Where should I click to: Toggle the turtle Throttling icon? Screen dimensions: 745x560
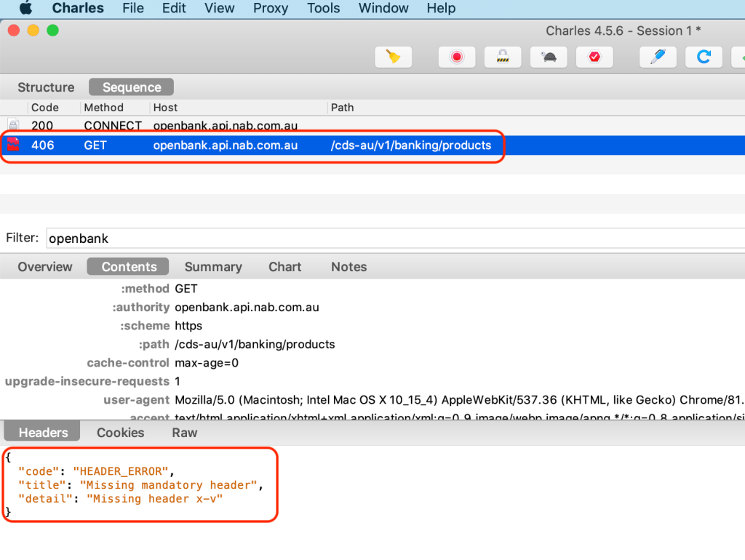pyautogui.click(x=549, y=57)
